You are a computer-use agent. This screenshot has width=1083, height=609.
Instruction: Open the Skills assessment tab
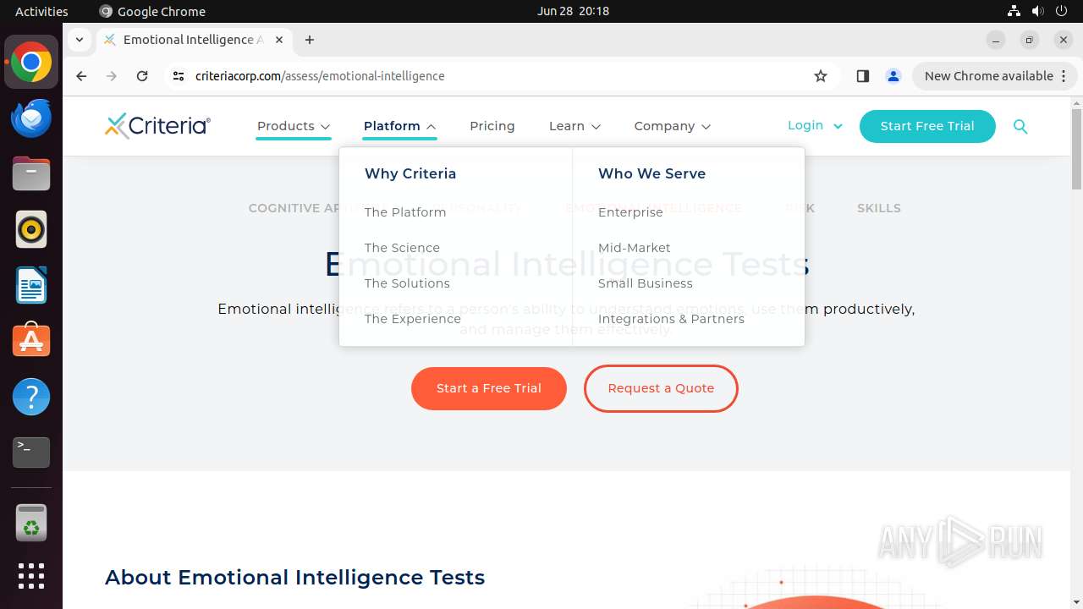[879, 208]
